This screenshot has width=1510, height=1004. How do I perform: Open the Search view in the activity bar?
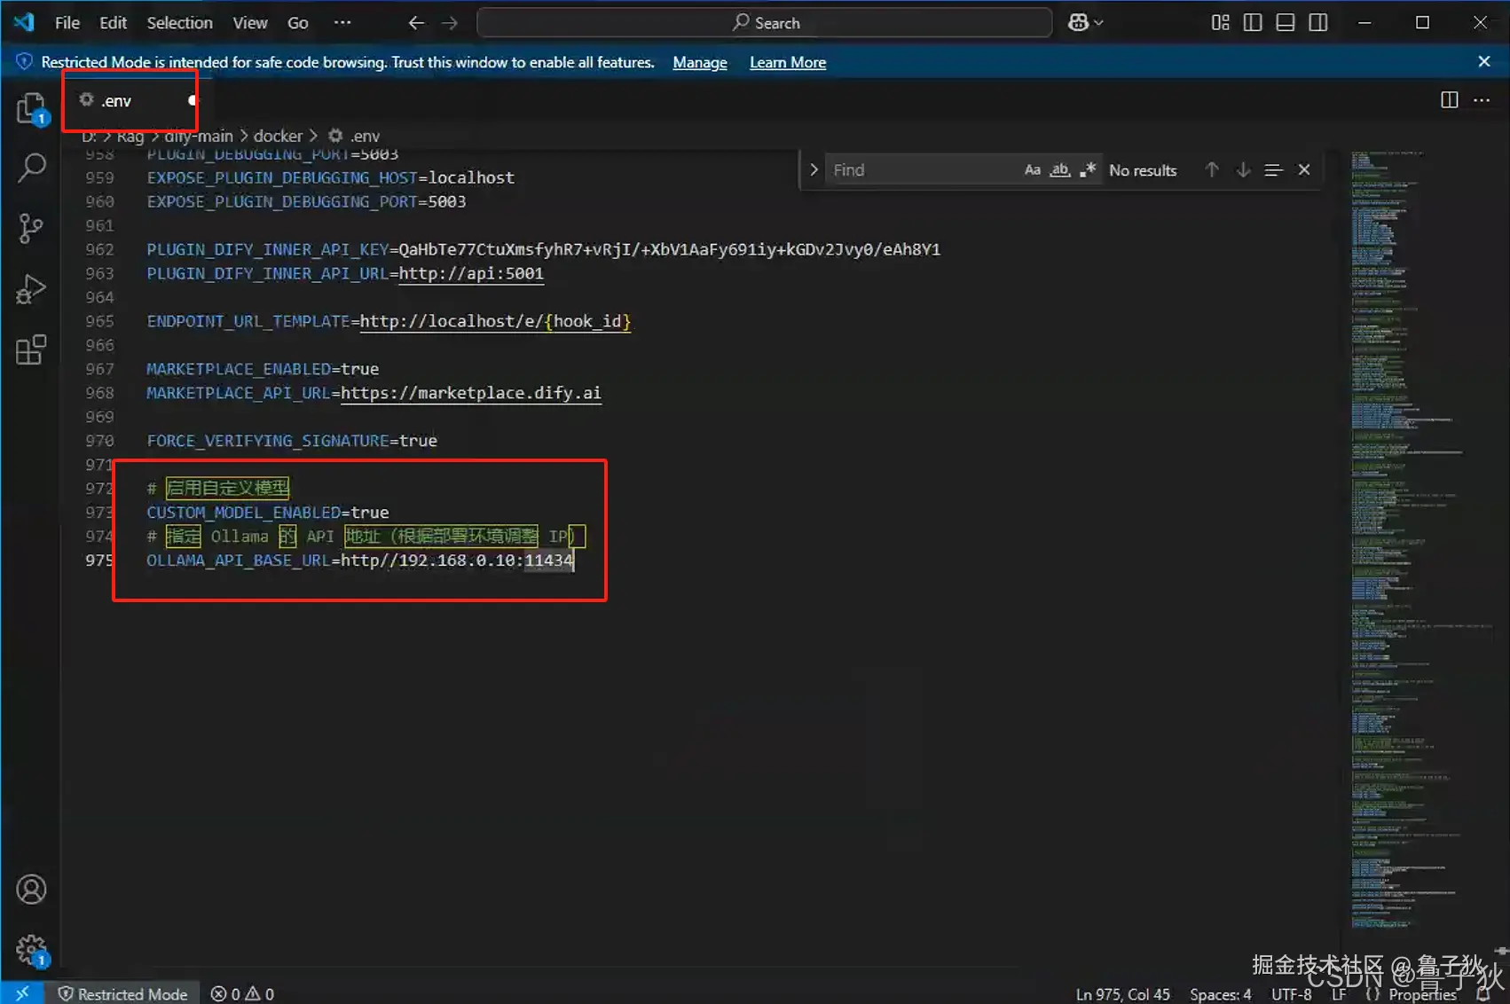pos(31,168)
